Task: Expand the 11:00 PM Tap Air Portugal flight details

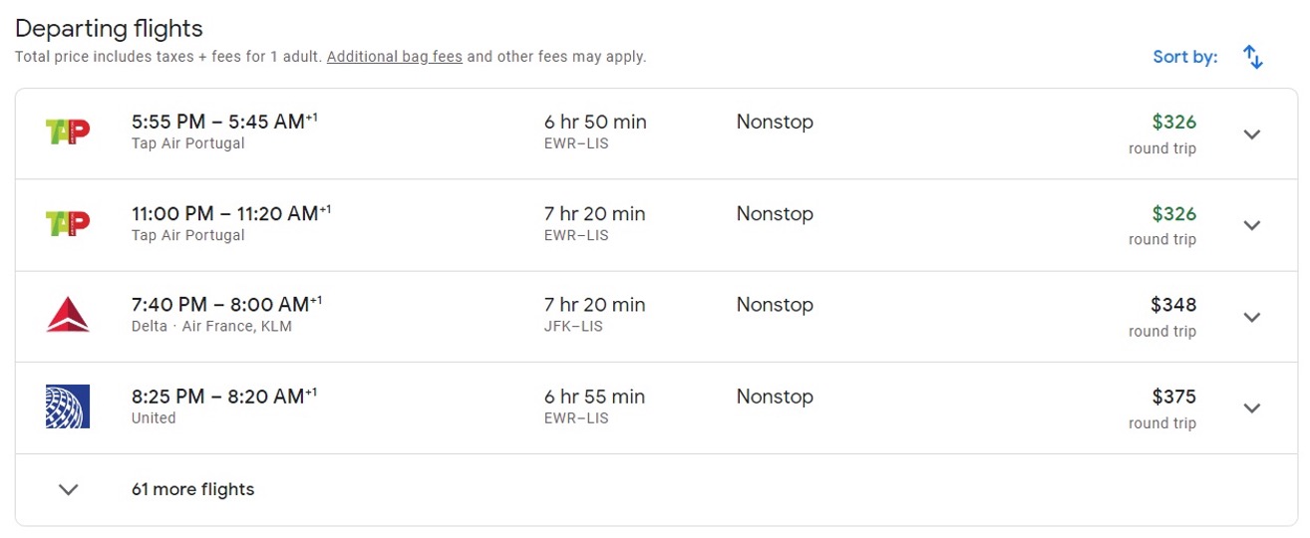Action: pyautogui.click(x=1252, y=225)
